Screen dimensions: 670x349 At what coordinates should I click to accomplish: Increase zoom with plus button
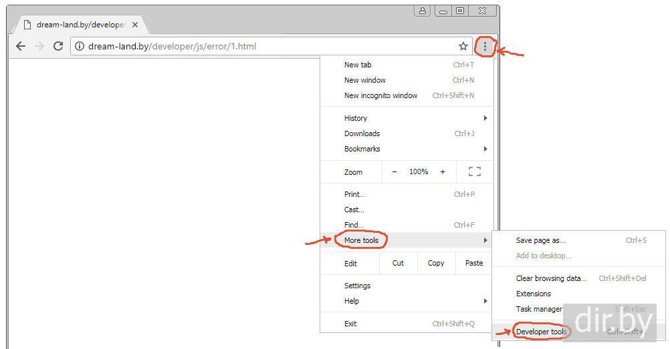pos(443,171)
